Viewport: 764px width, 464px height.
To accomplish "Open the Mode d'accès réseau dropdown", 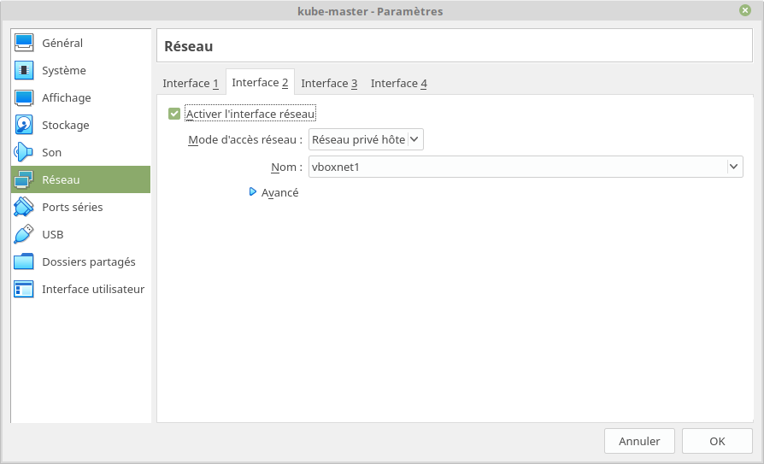I will (366, 139).
